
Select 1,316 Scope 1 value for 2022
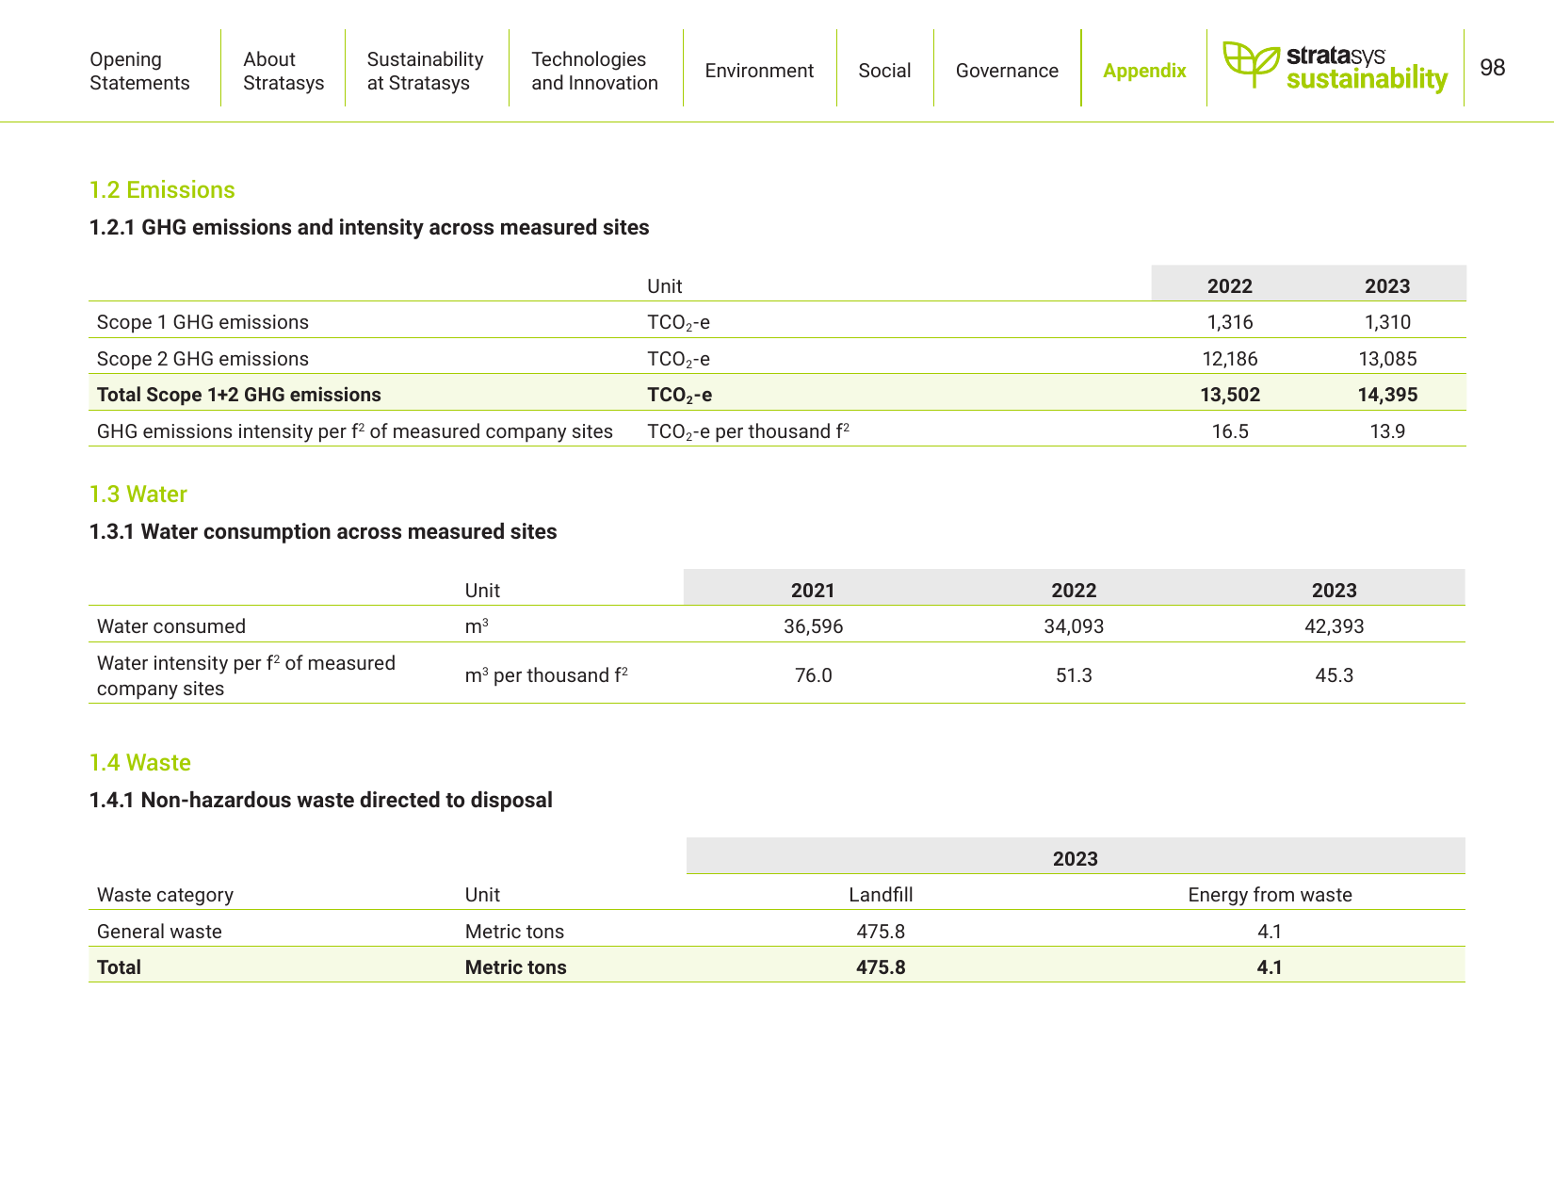(x=1230, y=322)
